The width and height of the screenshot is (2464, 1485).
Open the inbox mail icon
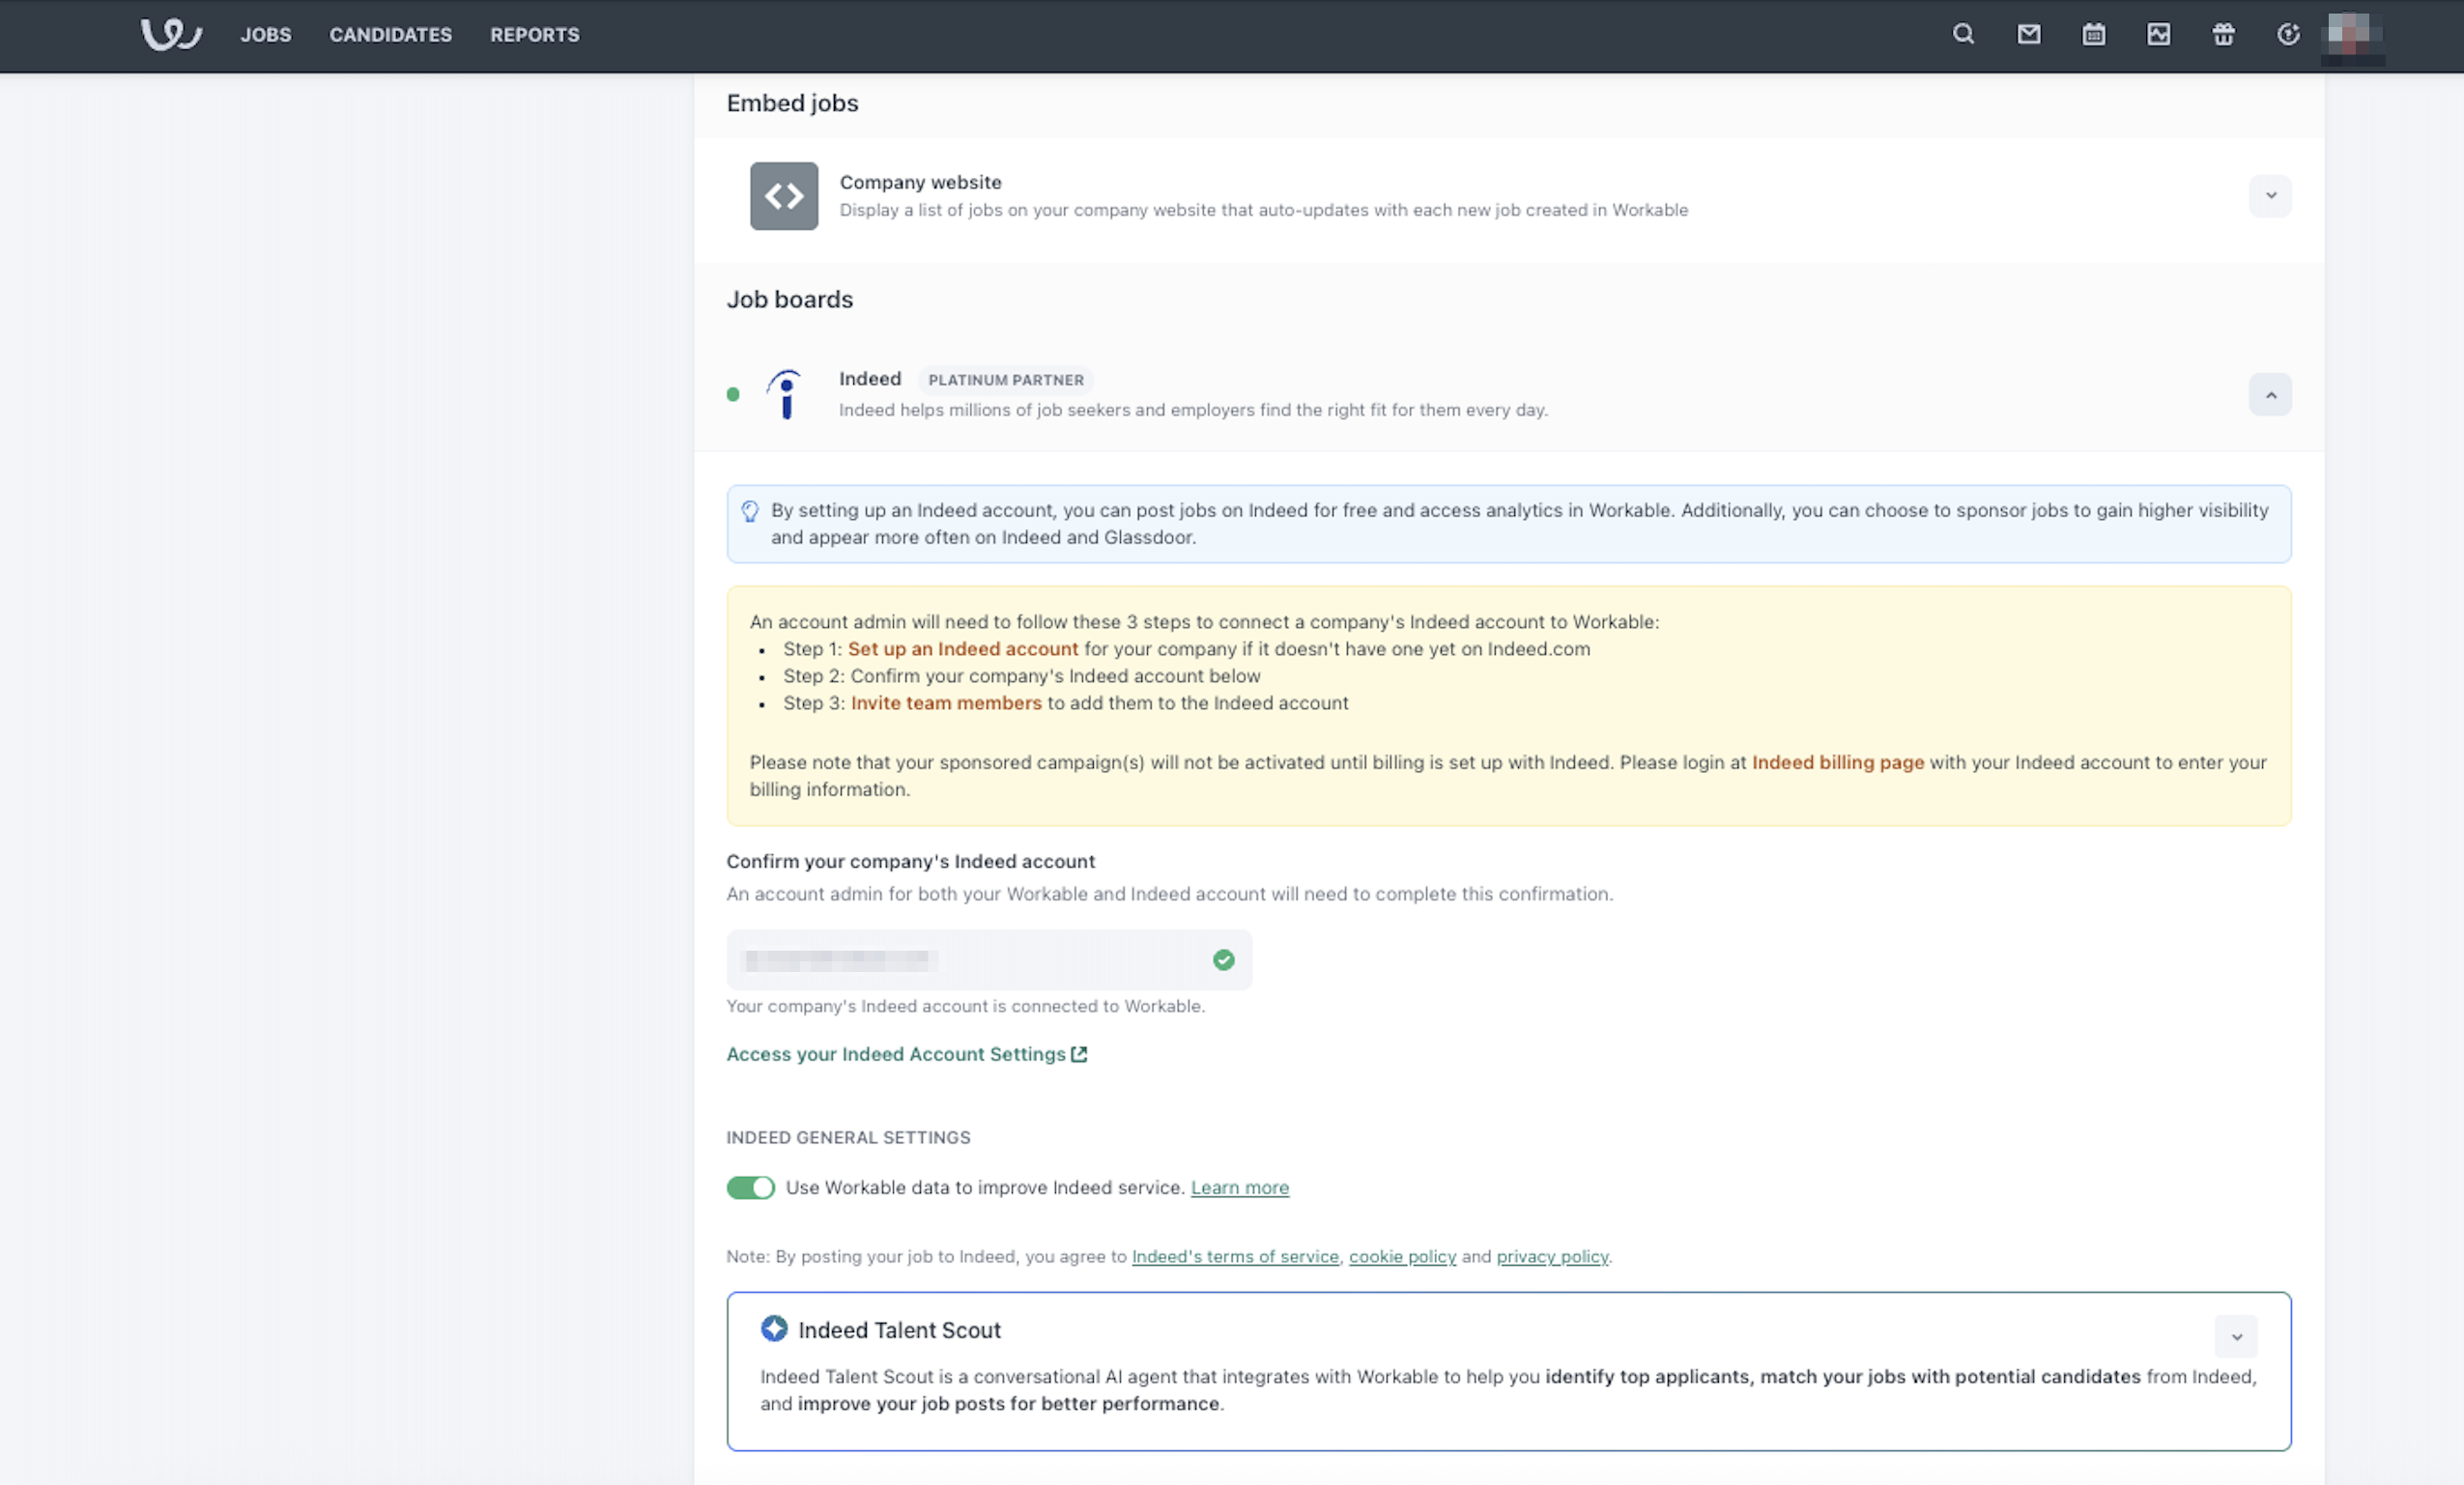(2028, 34)
